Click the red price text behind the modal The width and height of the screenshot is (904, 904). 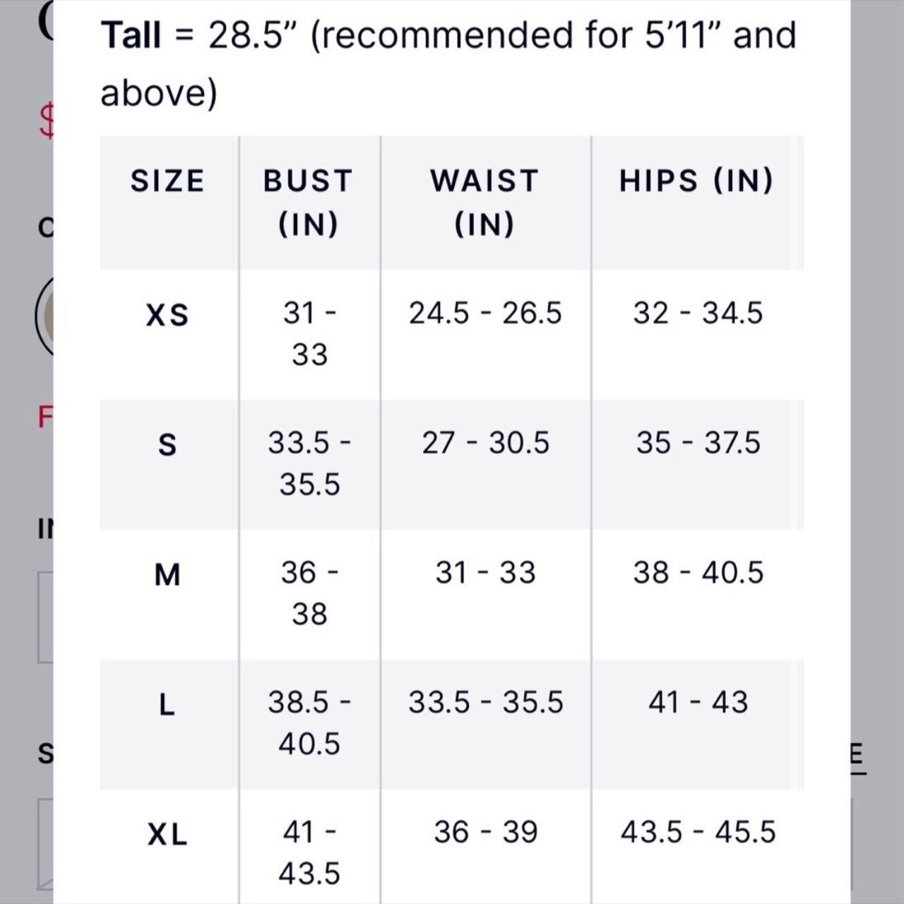click(47, 120)
